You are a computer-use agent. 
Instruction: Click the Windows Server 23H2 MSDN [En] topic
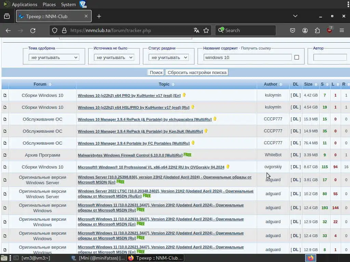point(164,179)
